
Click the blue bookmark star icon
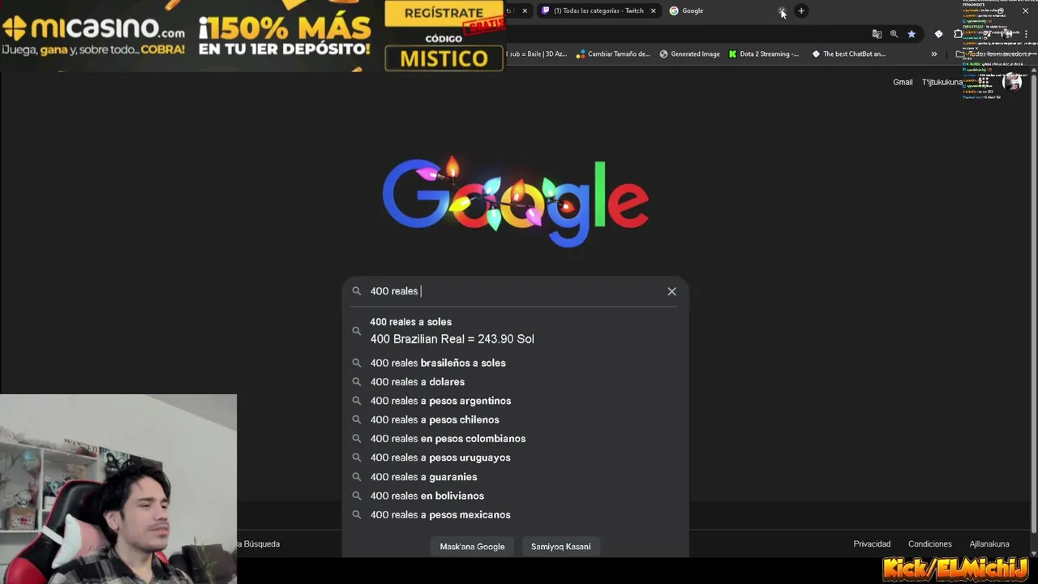pos(911,34)
